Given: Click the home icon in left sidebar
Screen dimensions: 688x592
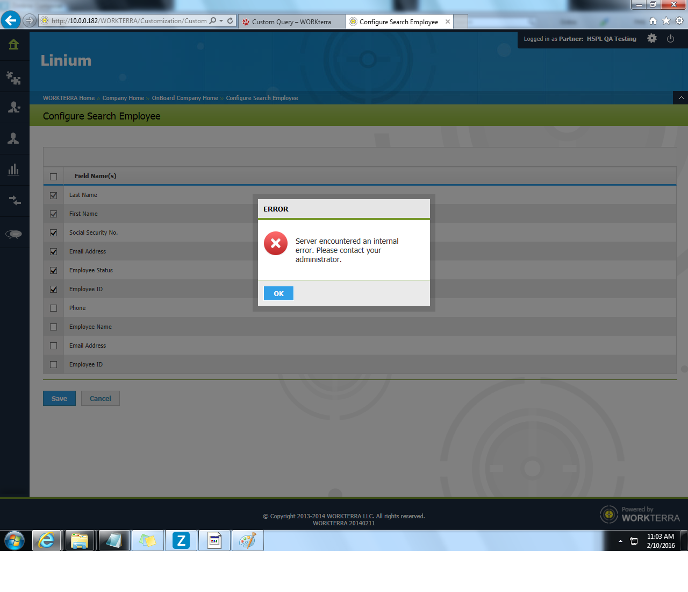Looking at the screenshot, I should click(x=14, y=45).
